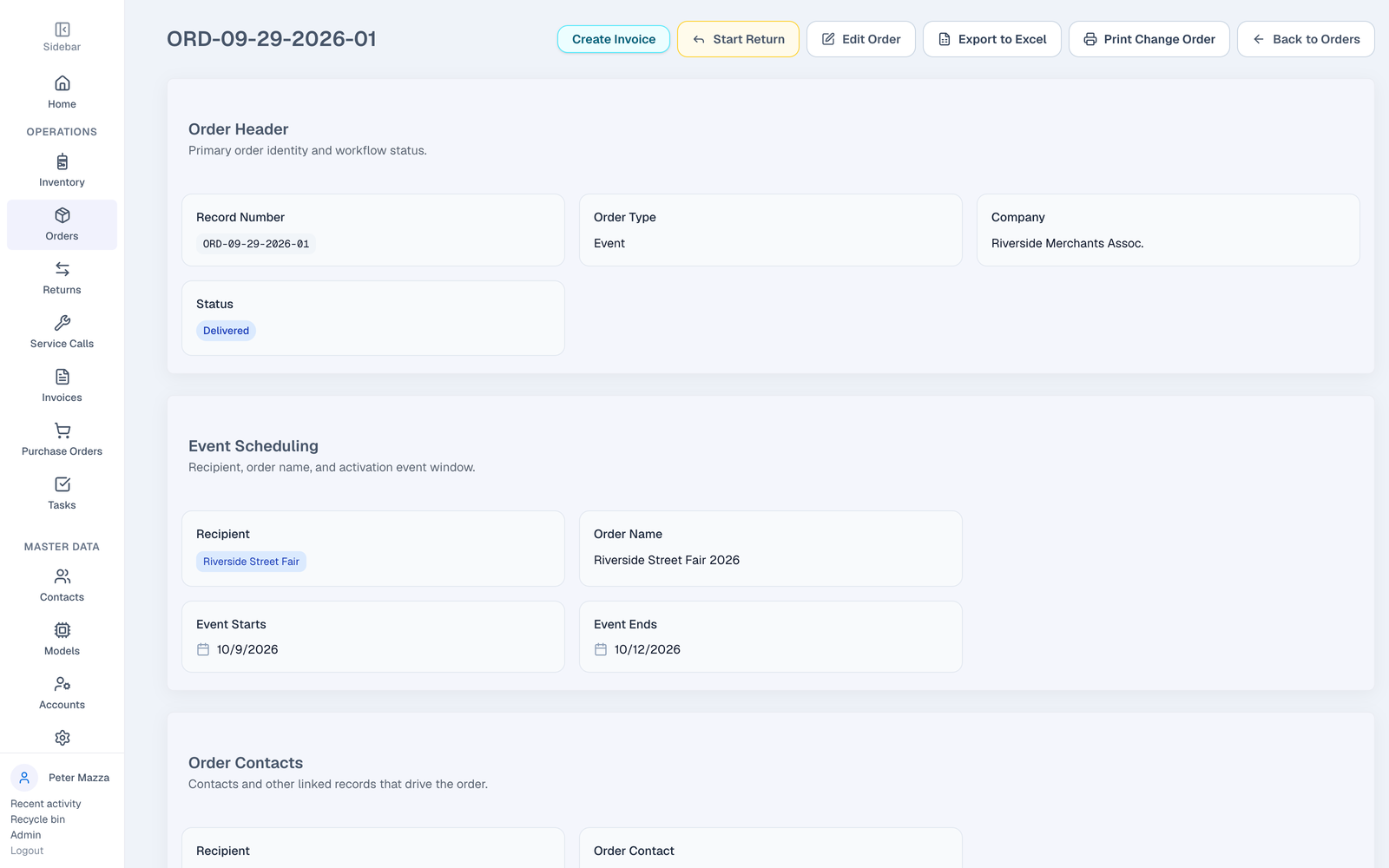Click the record number ORD-09-29-2026-01 code value
Image resolution: width=1389 pixels, height=868 pixels.
pos(256,244)
